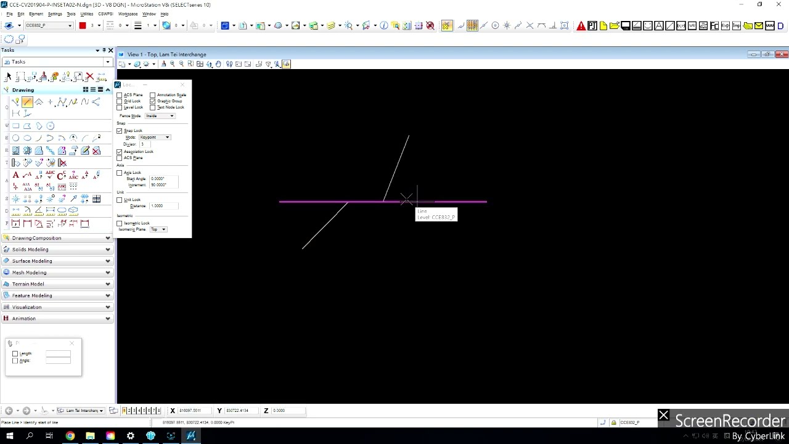The width and height of the screenshot is (789, 444).
Task: Select the Spell Checker ABC tool
Action: pyautogui.click(x=51, y=175)
